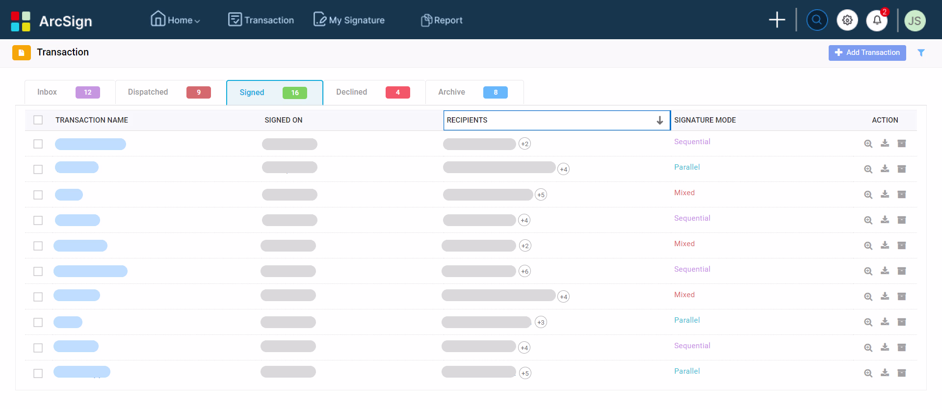
Task: Click the JS user avatar
Action: point(915,21)
